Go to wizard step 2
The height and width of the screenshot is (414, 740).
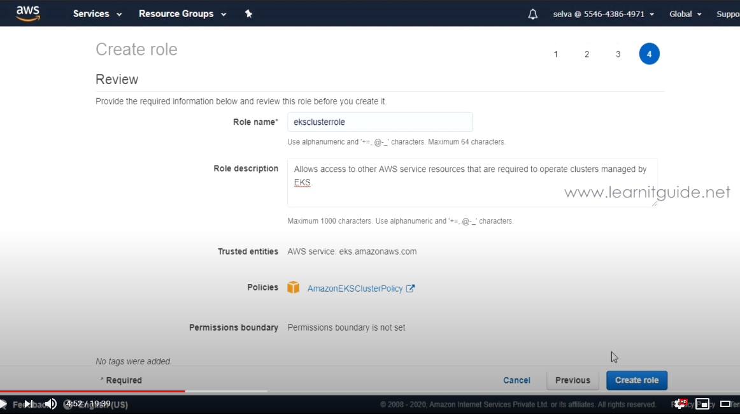tap(587, 54)
